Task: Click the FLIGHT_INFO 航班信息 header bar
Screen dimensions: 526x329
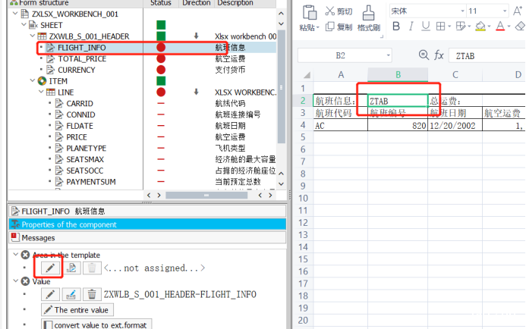Action: [147, 211]
